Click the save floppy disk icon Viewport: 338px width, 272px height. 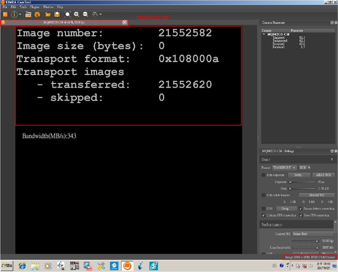tap(57, 14)
